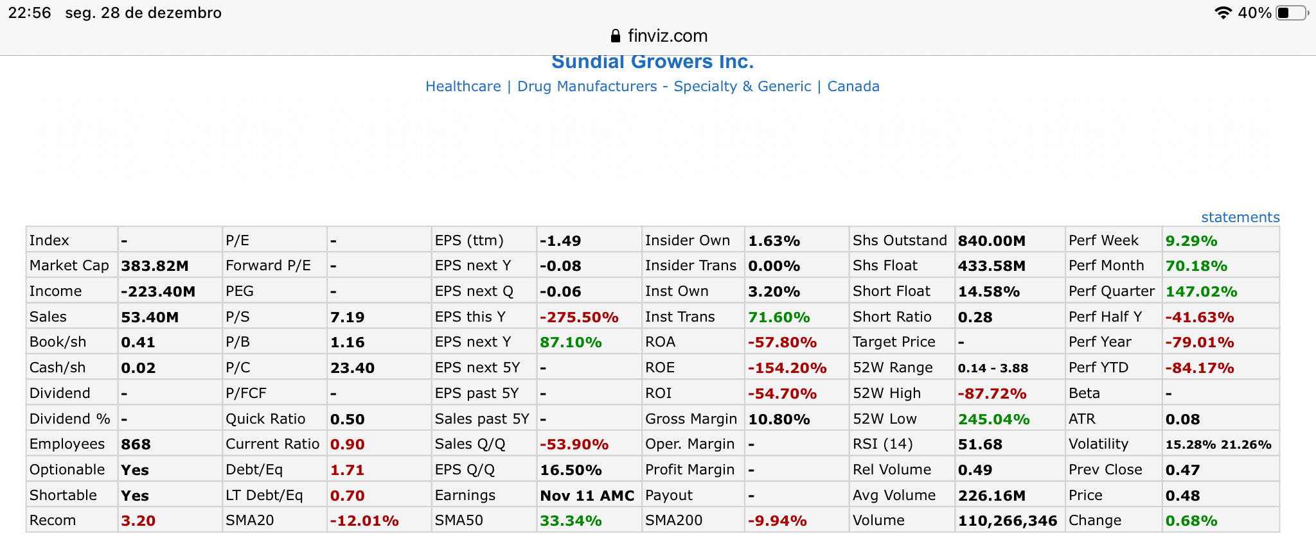Open the statements link
Viewport: 1316px width, 545px height.
[1240, 218]
